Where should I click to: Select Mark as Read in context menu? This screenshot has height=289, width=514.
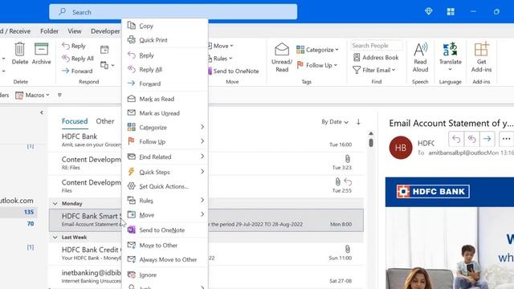[x=165, y=99]
